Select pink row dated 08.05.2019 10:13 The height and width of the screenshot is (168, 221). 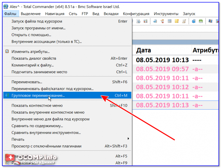pos(175,105)
